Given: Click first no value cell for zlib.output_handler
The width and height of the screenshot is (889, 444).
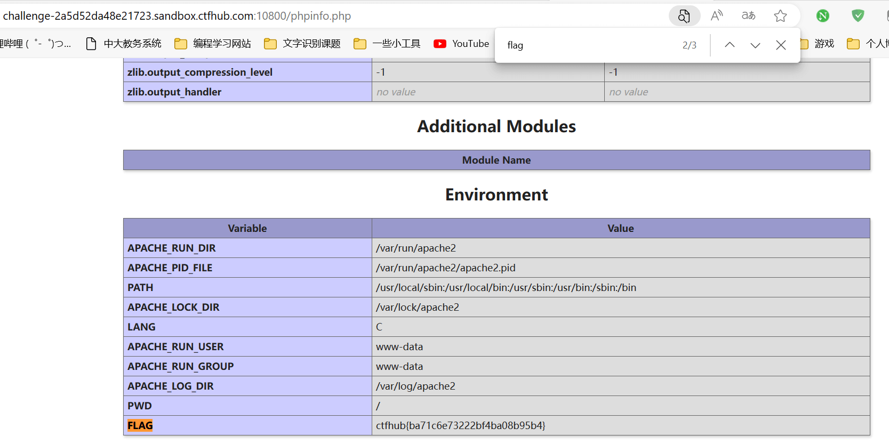Looking at the screenshot, I should click(x=488, y=92).
